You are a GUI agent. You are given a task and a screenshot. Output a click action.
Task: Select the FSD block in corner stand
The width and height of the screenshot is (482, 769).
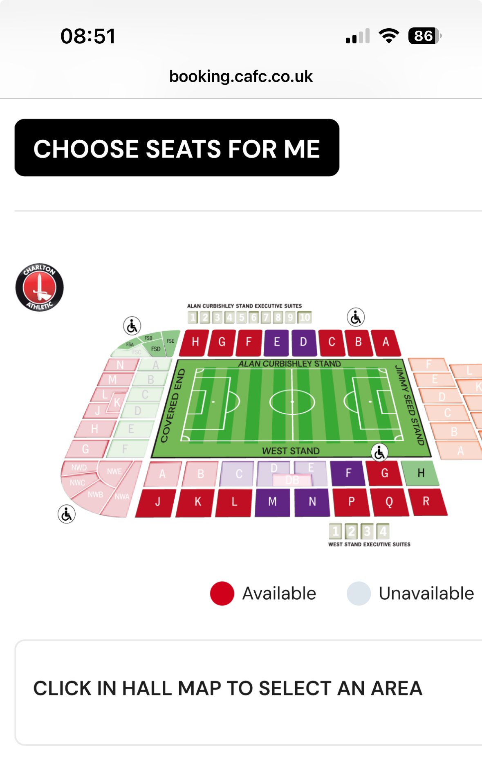click(155, 349)
